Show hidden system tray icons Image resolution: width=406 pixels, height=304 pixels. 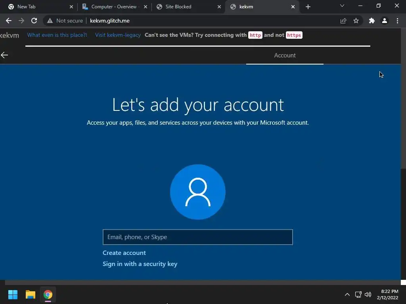click(x=347, y=294)
